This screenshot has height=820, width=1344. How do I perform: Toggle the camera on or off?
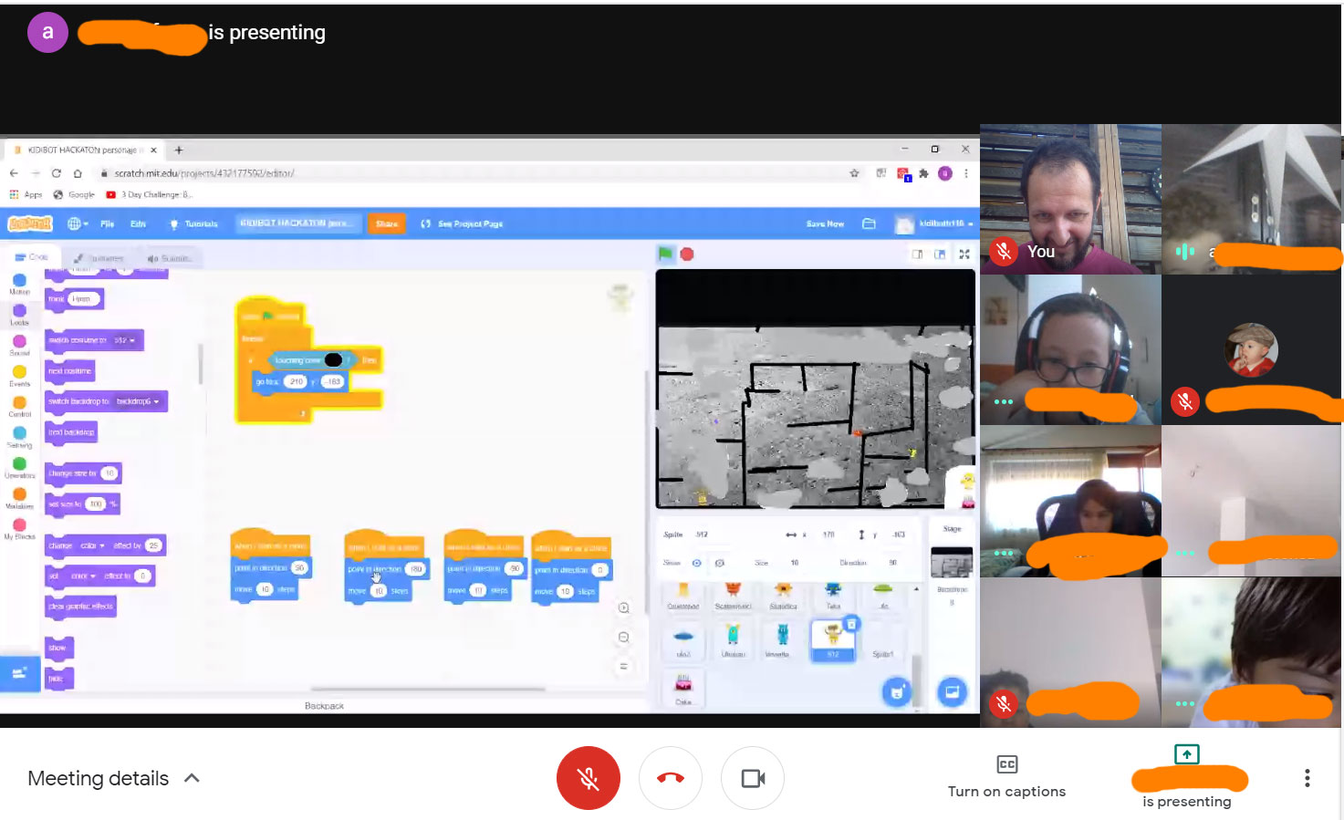pos(753,778)
